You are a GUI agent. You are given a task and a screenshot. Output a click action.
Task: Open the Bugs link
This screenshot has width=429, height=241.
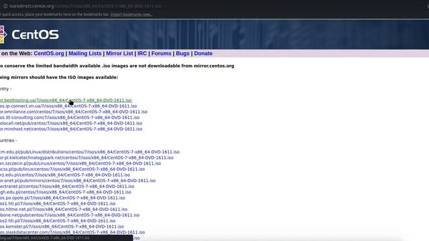tap(182, 54)
